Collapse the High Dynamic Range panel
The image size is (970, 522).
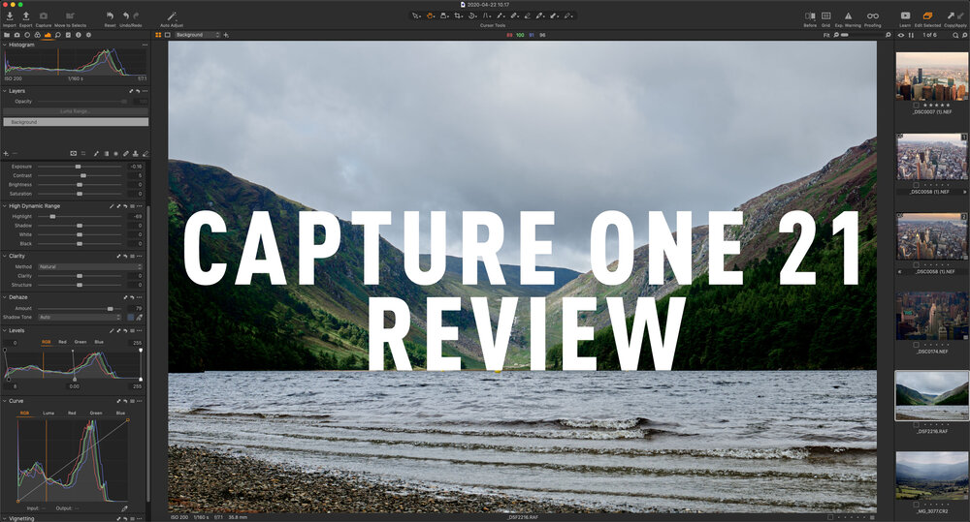[4, 206]
